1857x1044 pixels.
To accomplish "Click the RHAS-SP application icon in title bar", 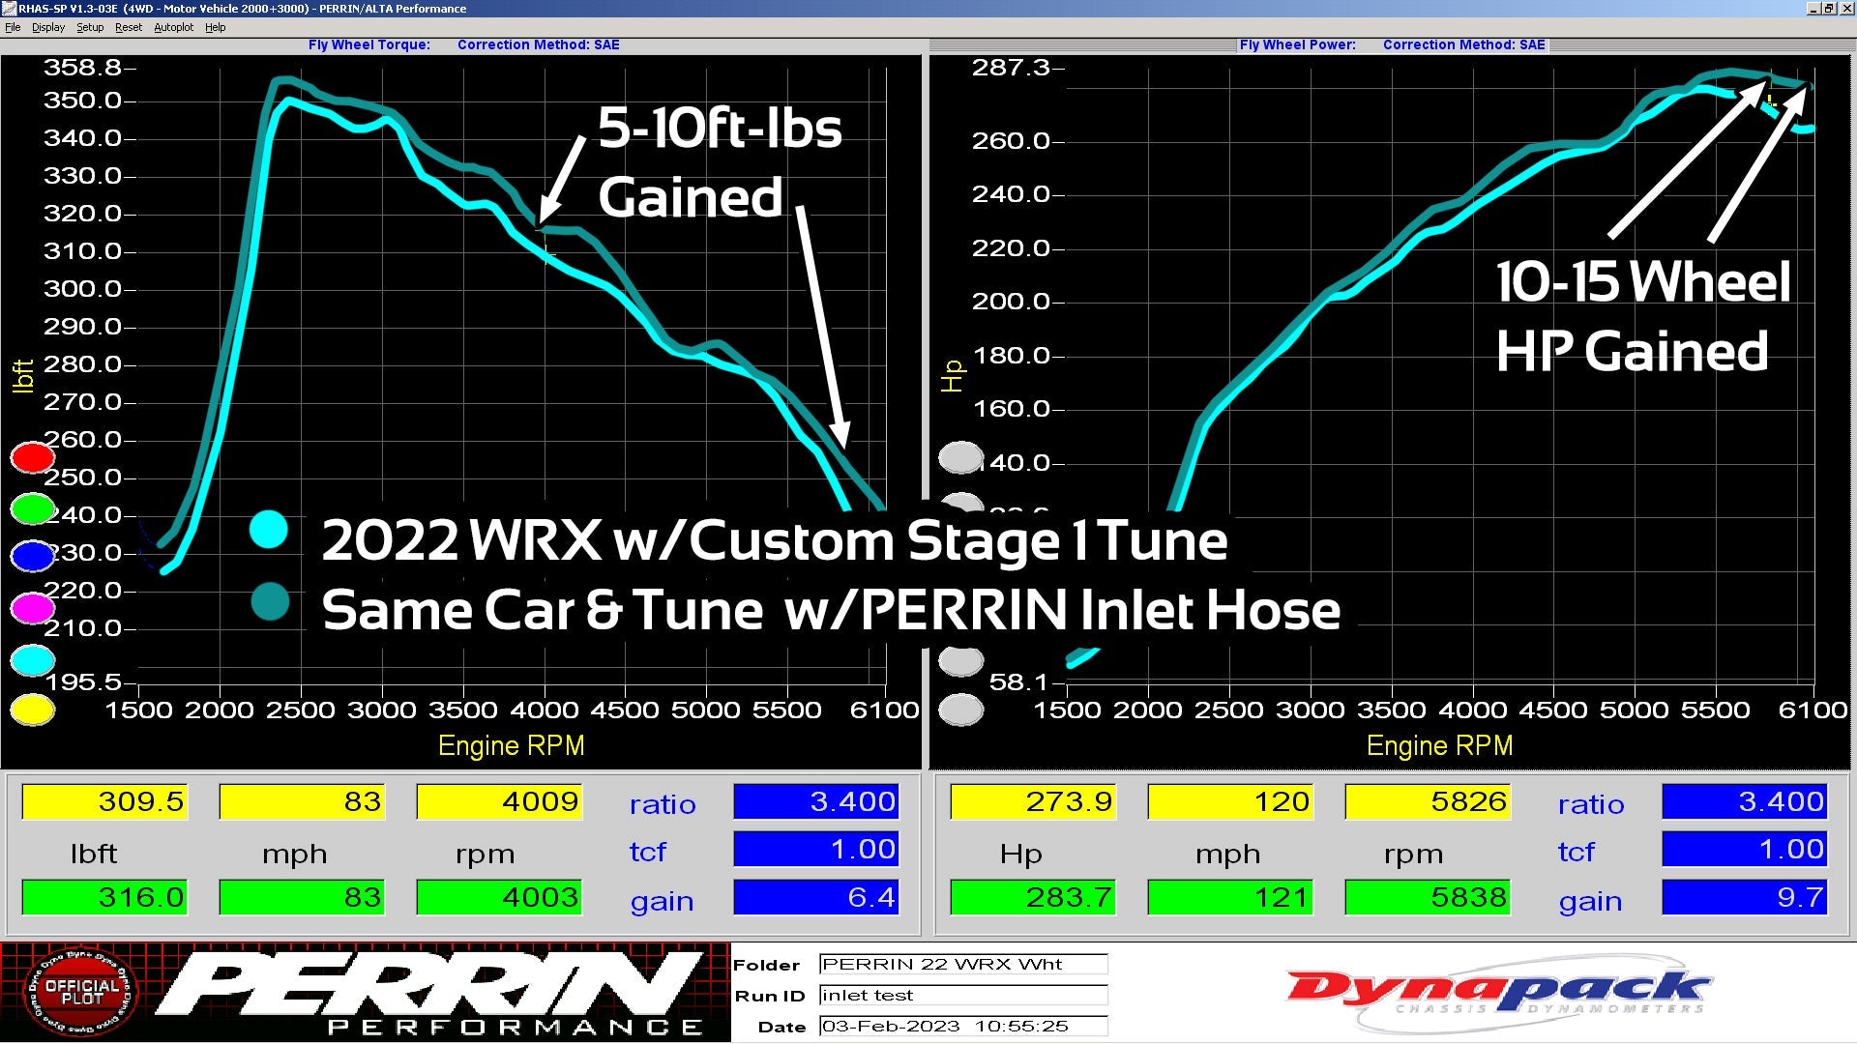I will pyautogui.click(x=10, y=9).
